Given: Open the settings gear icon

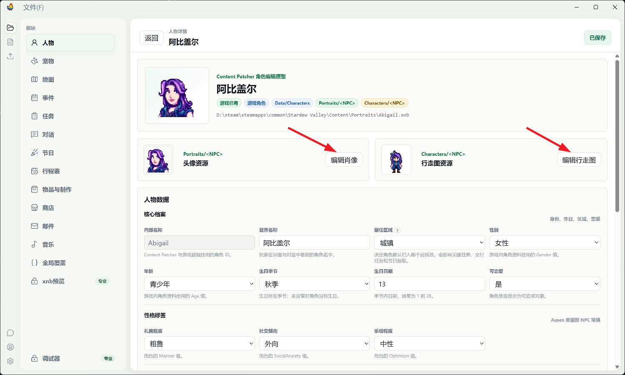Looking at the screenshot, I should pyautogui.click(x=10, y=361).
